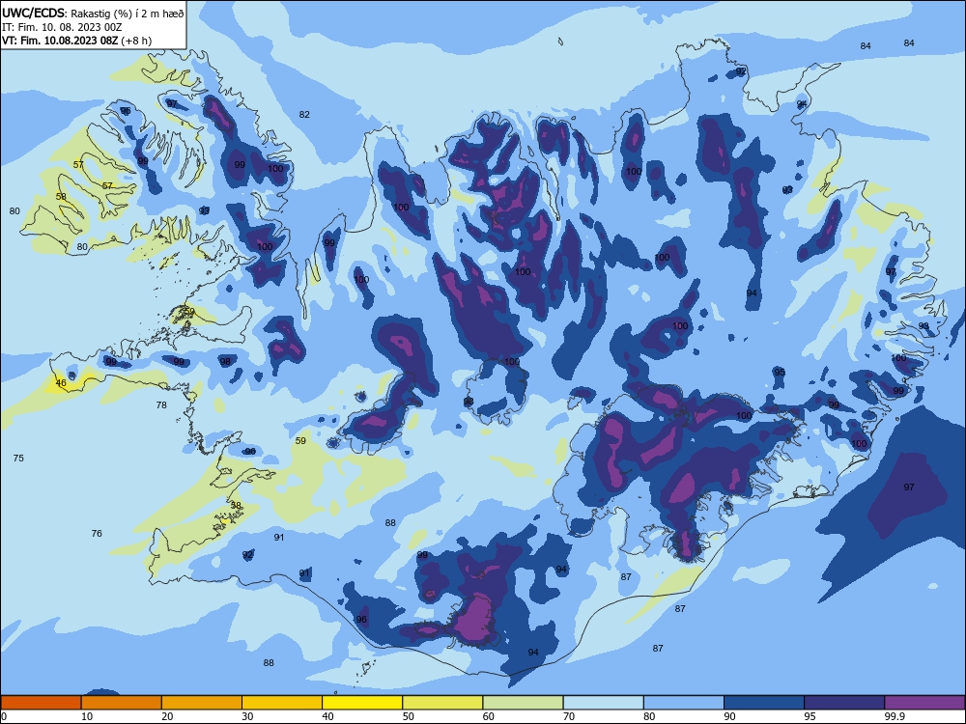Click the '70' legend tick label

(x=569, y=716)
